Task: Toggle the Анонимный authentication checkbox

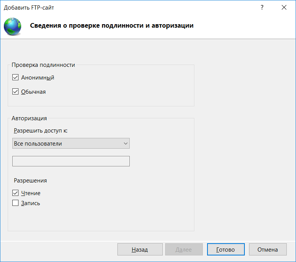Action: 15,77
